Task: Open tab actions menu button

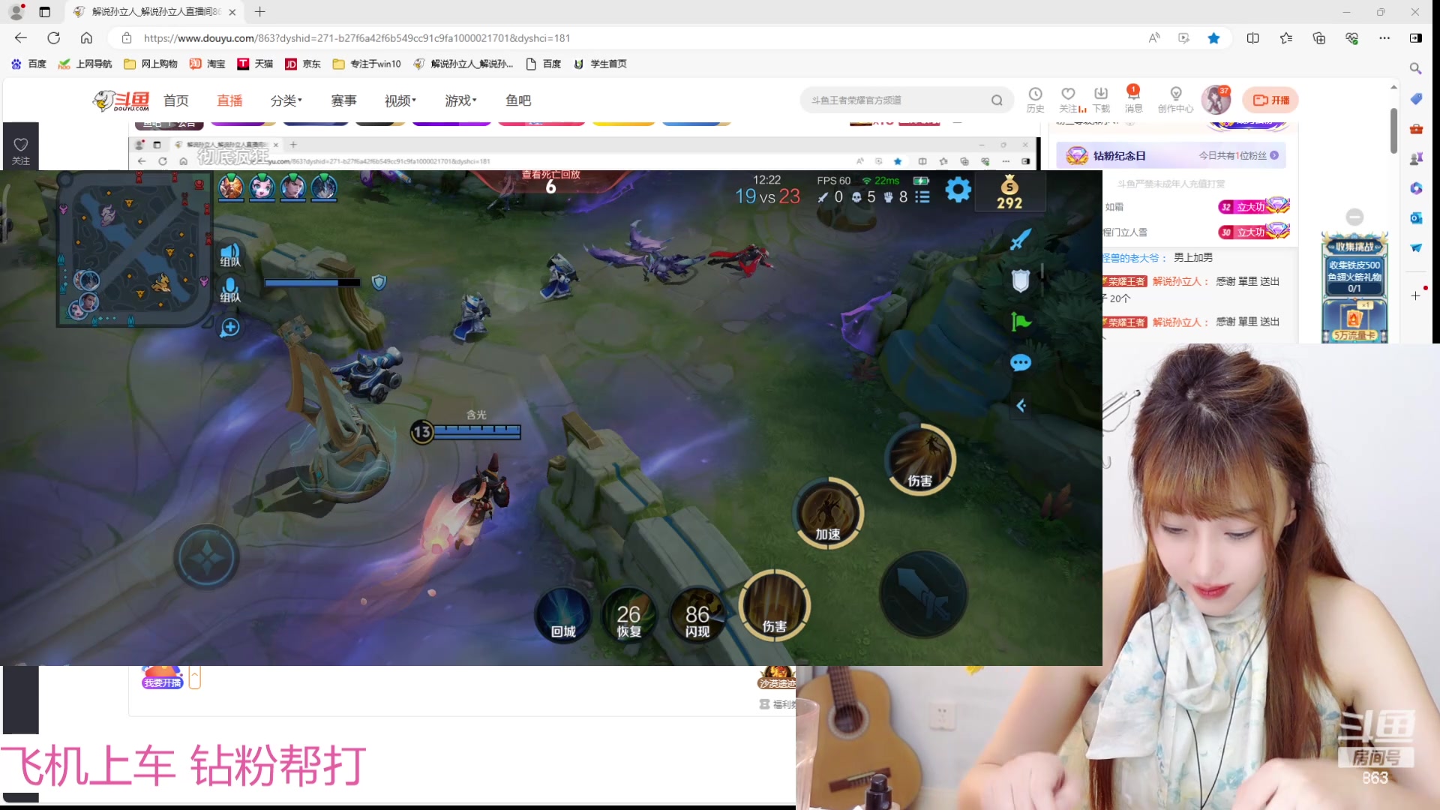Action: 45,12
